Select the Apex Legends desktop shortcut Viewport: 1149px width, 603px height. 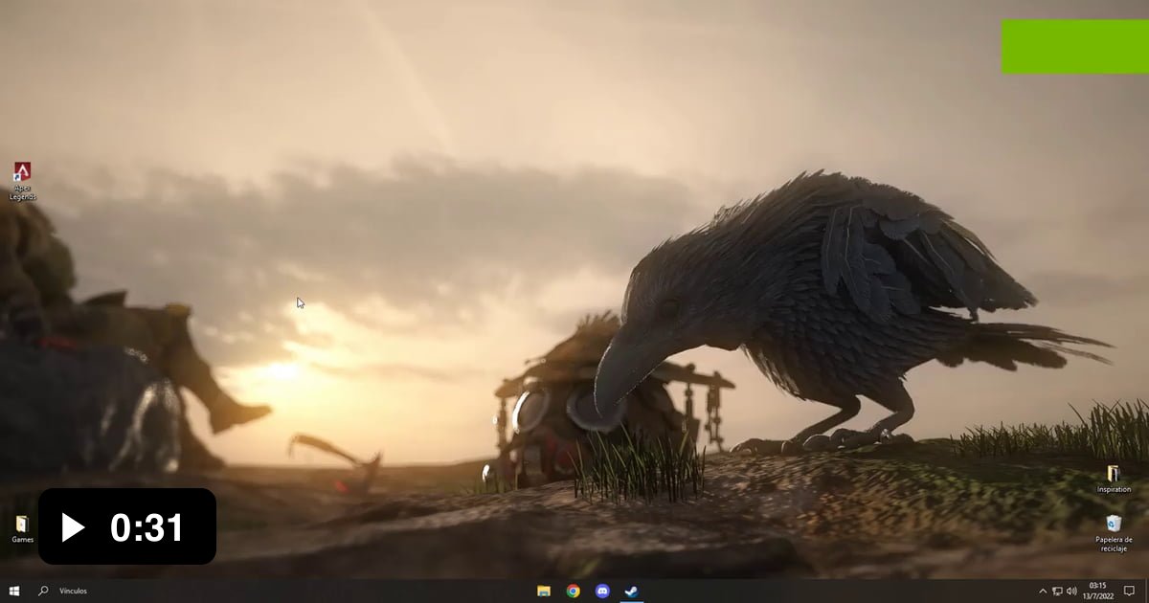click(21, 178)
